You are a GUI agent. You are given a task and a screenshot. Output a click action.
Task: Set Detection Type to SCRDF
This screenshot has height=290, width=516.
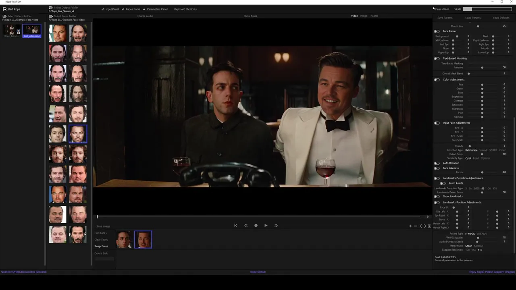493,150
